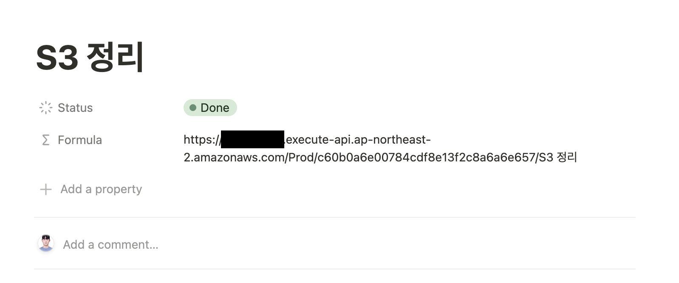Open the user avatar next to comment box
The height and width of the screenshot is (283, 679).
[46, 244]
